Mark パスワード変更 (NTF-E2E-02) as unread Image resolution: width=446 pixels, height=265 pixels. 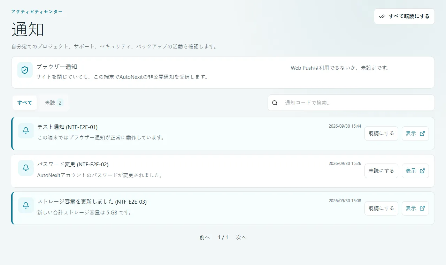(381, 171)
